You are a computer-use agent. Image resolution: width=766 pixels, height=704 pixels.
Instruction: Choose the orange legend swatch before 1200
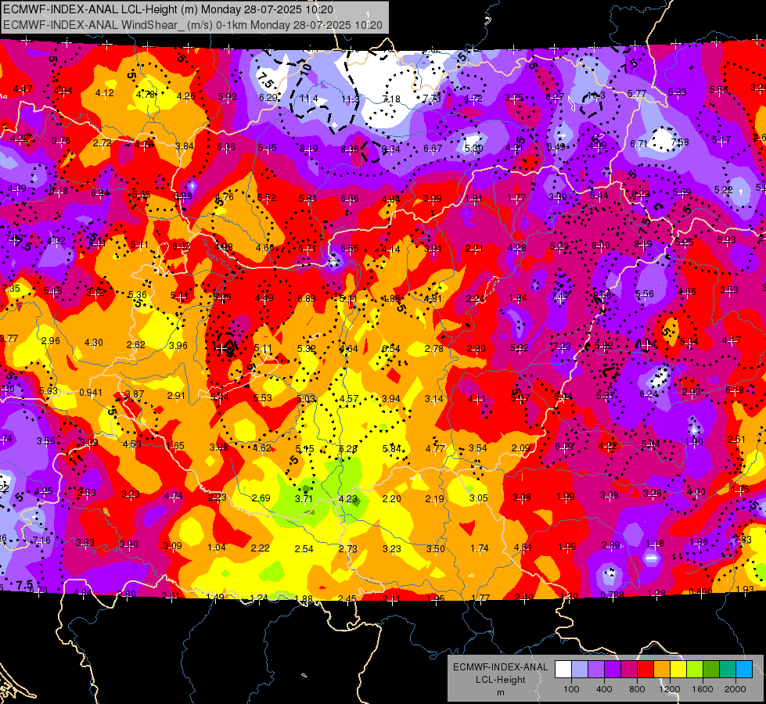pyautogui.click(x=662, y=670)
